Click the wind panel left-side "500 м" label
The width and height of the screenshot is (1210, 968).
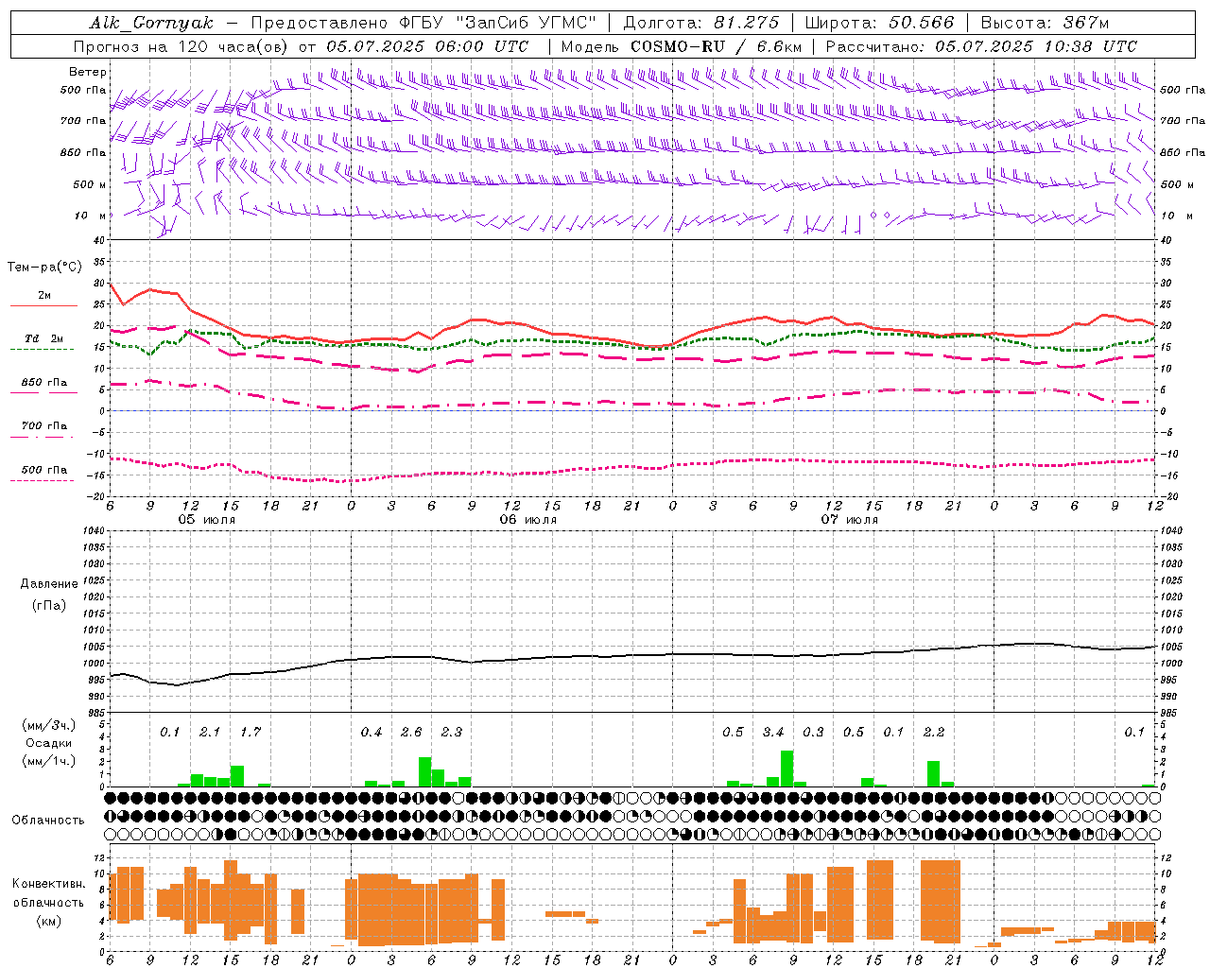90,185
